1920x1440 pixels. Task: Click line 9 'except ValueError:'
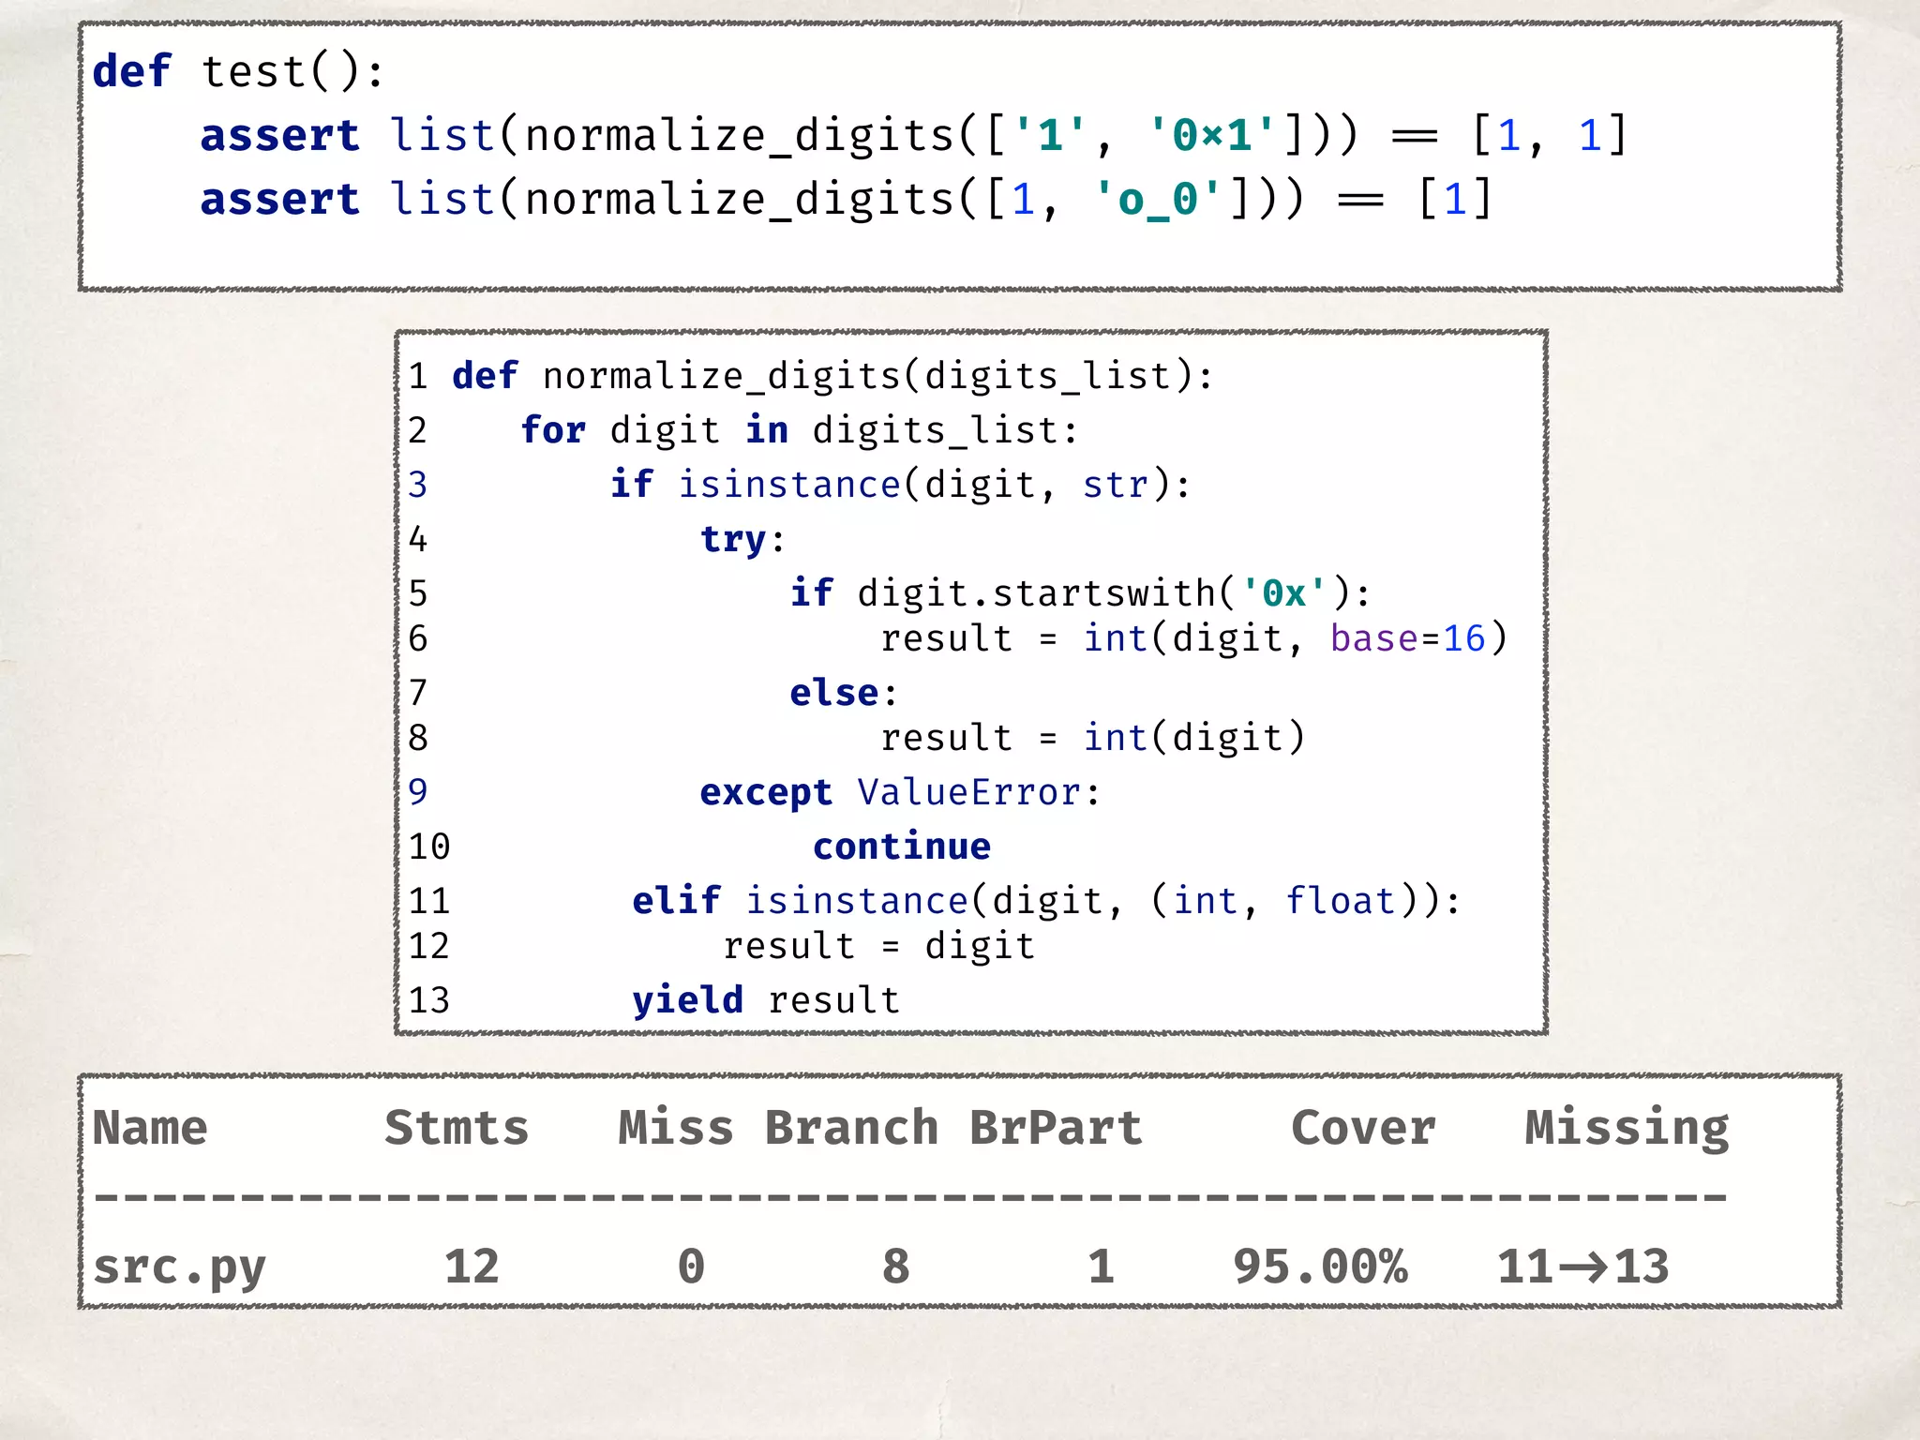pyautogui.click(x=900, y=792)
